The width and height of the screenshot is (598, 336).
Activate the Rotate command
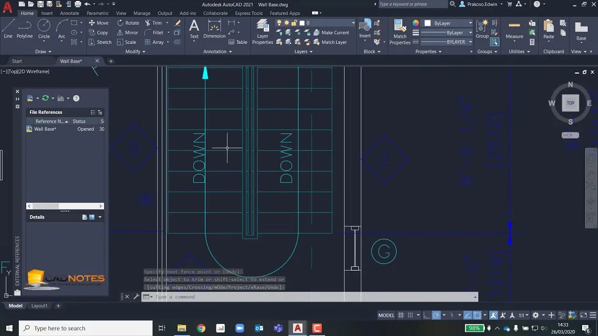click(x=128, y=23)
